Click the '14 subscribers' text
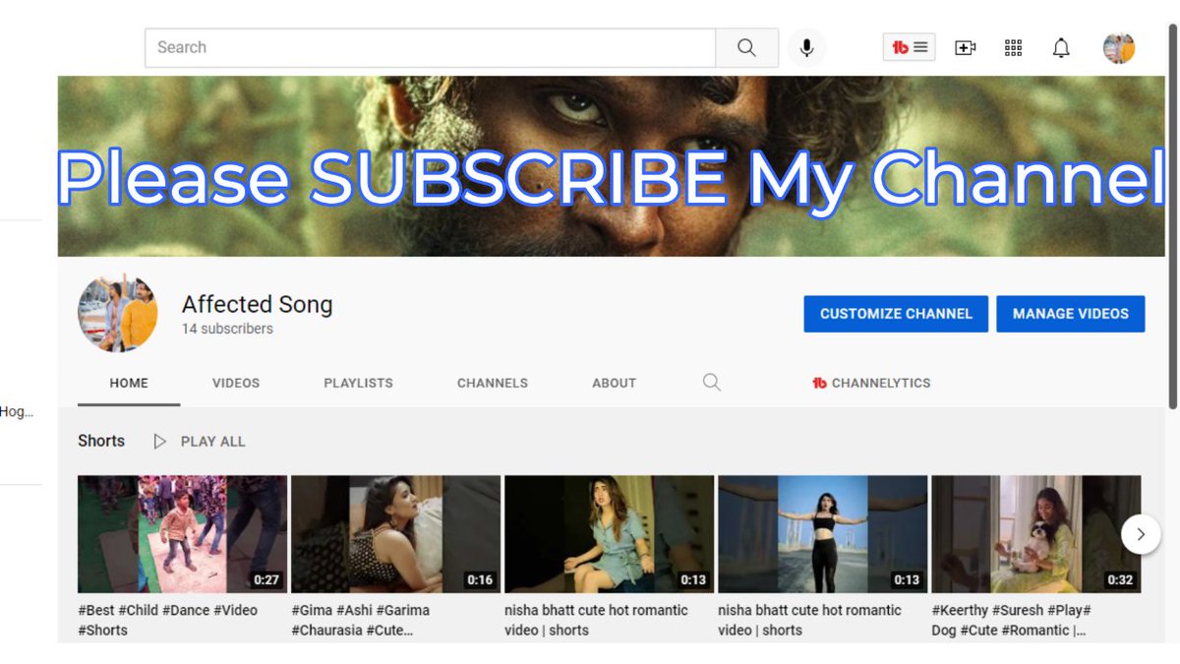 227,329
